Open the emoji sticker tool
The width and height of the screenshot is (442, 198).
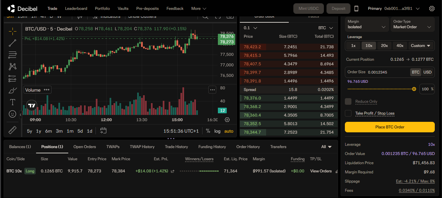[x=12, y=114]
